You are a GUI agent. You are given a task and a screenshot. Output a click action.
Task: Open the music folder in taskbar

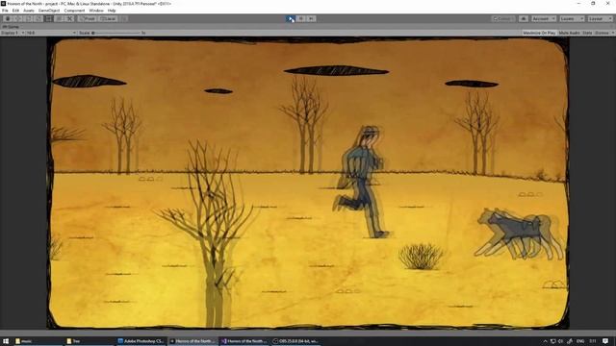click(x=38, y=341)
